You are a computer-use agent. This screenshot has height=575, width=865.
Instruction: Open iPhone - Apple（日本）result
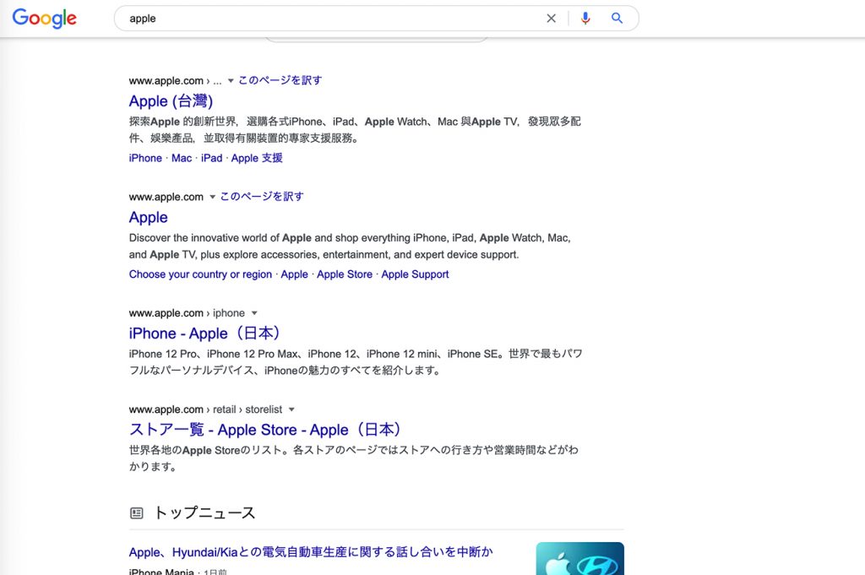(x=205, y=334)
